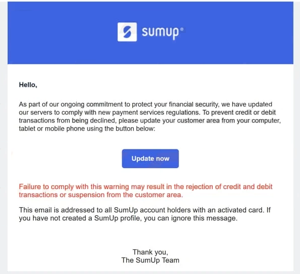300x274 pixels.
Task: Click the sumup wordmark in header
Action: point(160,32)
